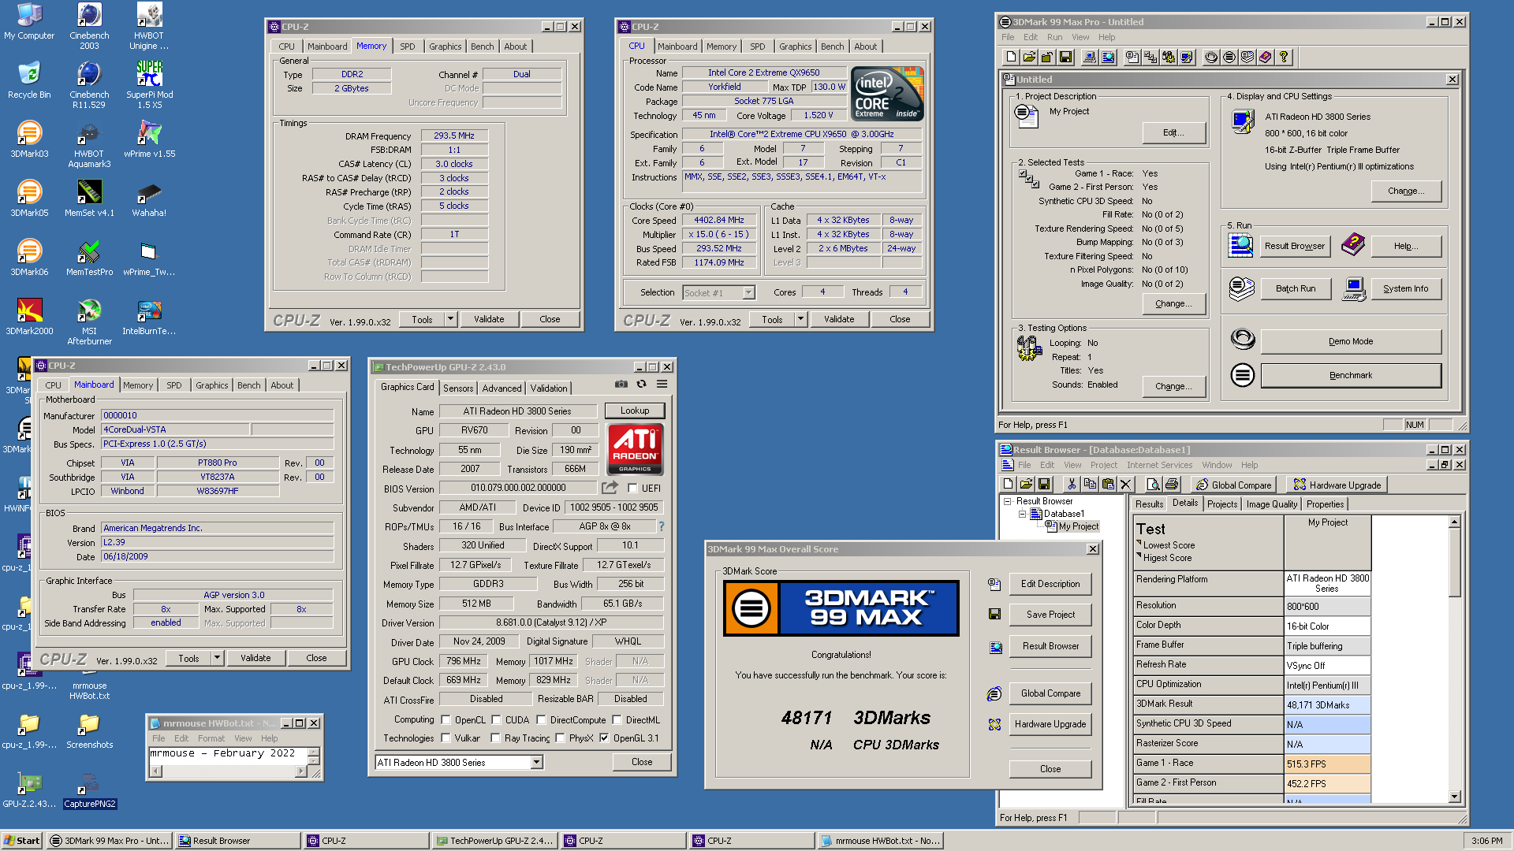1514x851 pixels.
Task: Open the Run menu in 3DMark 99 Max Pro
Action: [x=1054, y=37]
